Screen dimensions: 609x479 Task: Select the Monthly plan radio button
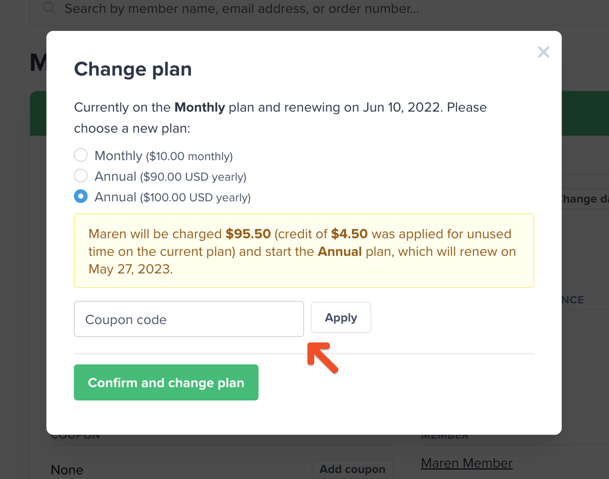click(x=81, y=155)
